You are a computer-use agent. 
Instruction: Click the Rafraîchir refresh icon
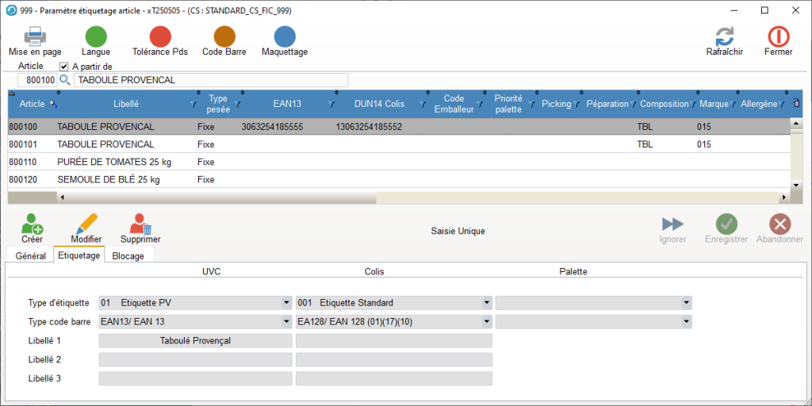pos(724,36)
